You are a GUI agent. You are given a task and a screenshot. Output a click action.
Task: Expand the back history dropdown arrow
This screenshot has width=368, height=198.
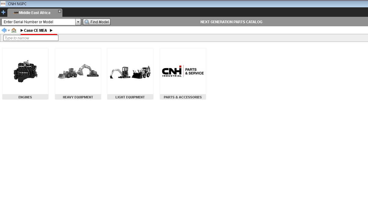[x=9, y=30]
